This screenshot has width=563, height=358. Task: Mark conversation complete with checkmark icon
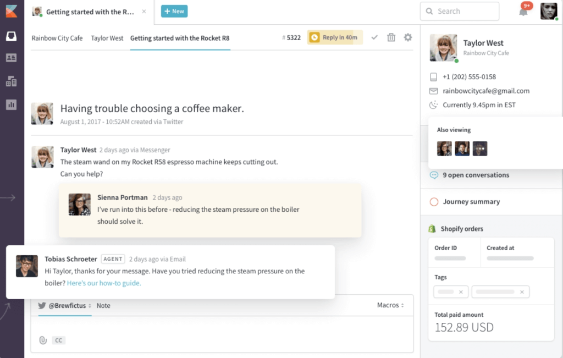tap(374, 37)
